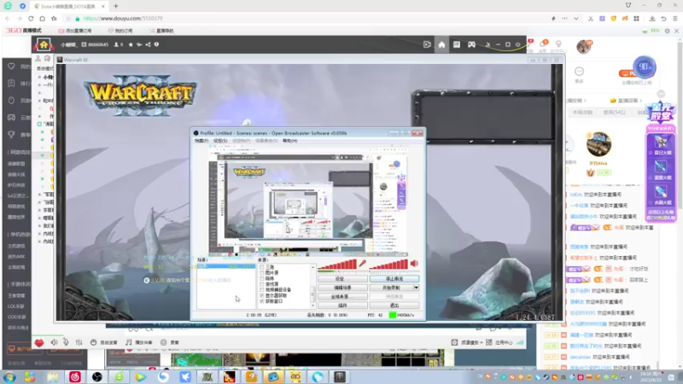Image resolution: width=683 pixels, height=384 pixels.
Task: Open audio mixer sliders icon in client bottom bar
Action: 79,343
